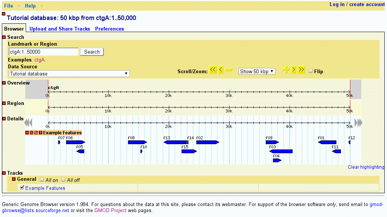Click the f02 feature glyph in Details
Viewport: 387px width, 217px height.
pyautogui.click(x=207, y=142)
